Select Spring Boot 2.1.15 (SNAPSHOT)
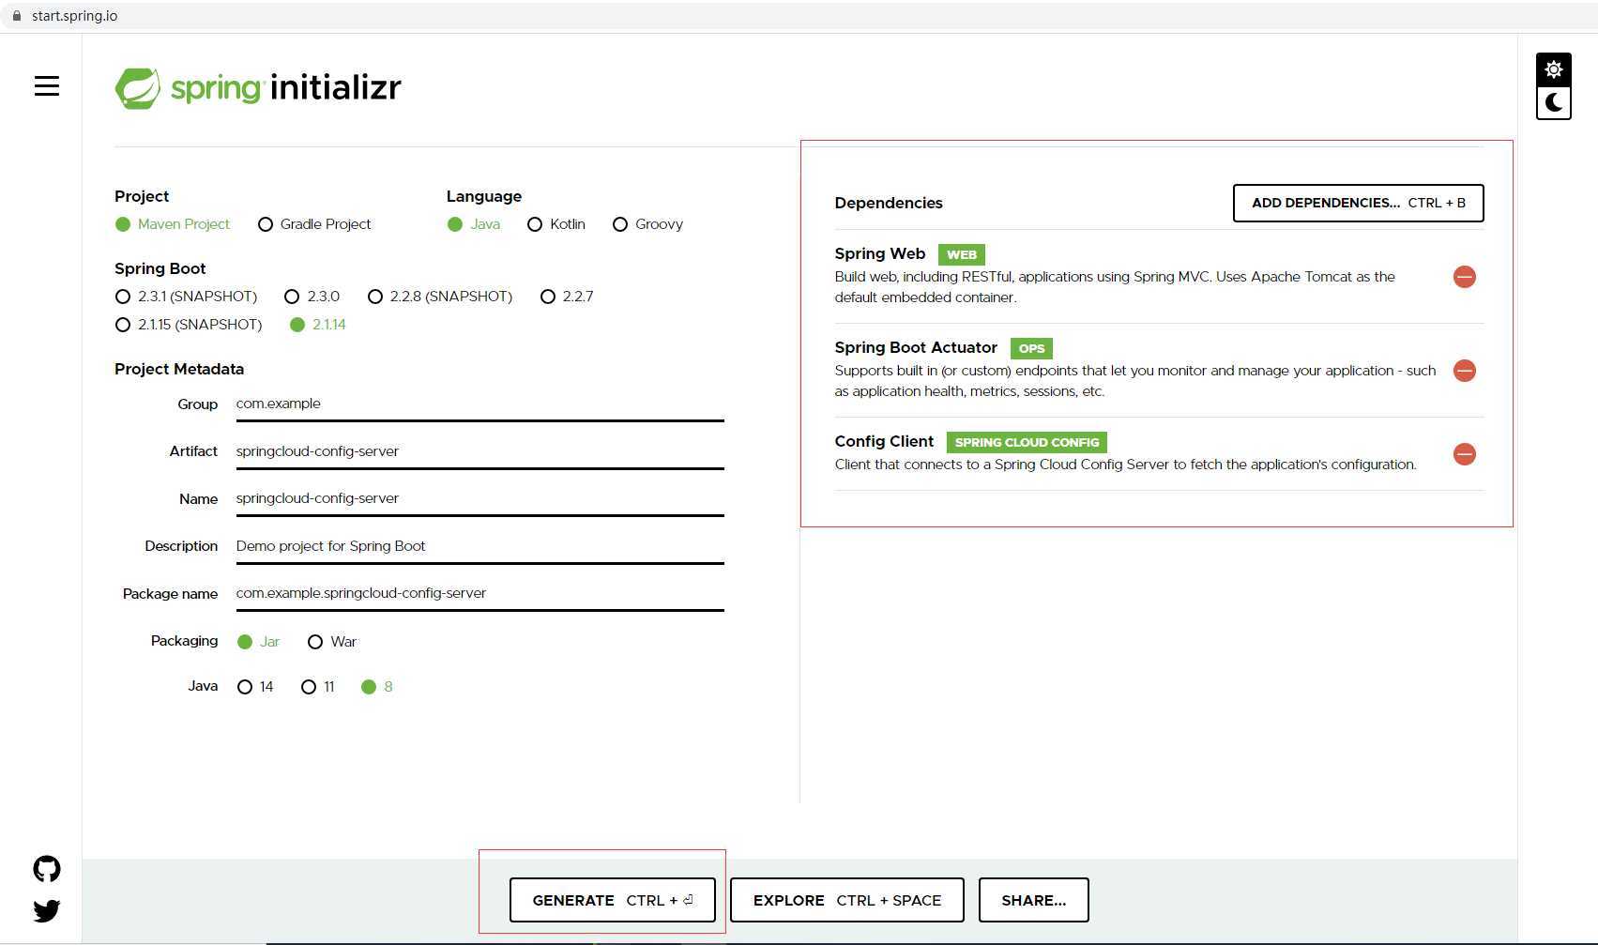This screenshot has width=1598, height=945. coord(189,325)
